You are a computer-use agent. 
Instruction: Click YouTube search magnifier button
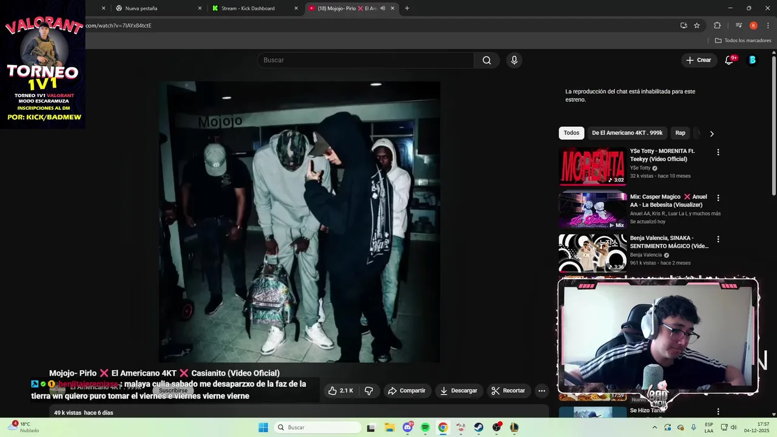pos(487,60)
